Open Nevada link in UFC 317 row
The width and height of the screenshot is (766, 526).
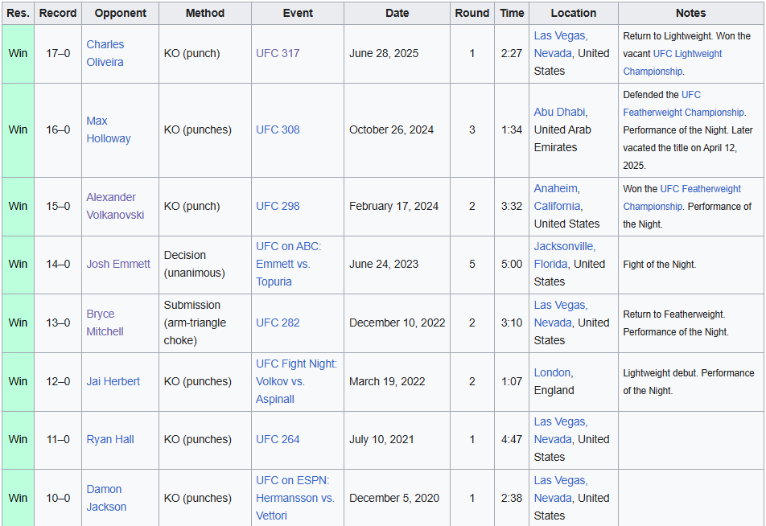553,53
